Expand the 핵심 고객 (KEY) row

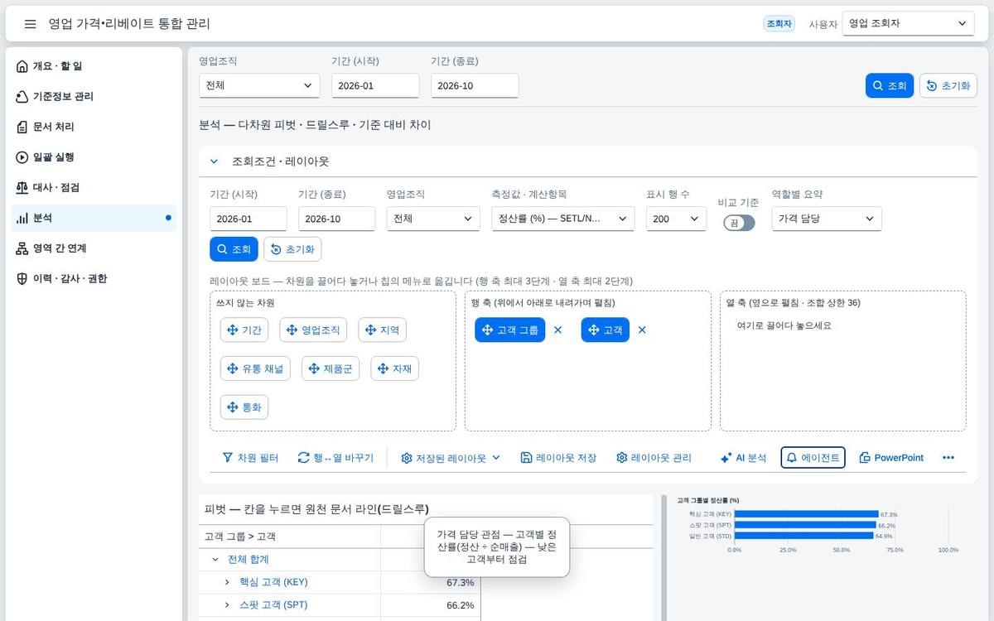(x=227, y=582)
